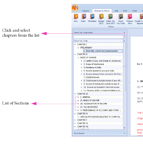This screenshot has width=143, height=156.
Task: Select '1. Short title, extent and commencement'
Action: (103, 51)
